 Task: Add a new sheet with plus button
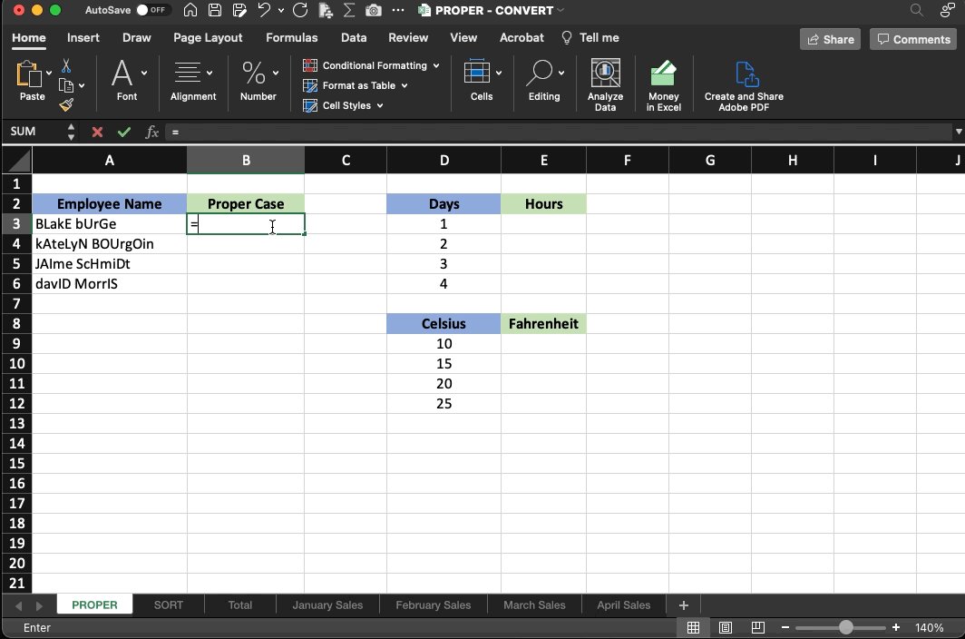click(x=683, y=605)
